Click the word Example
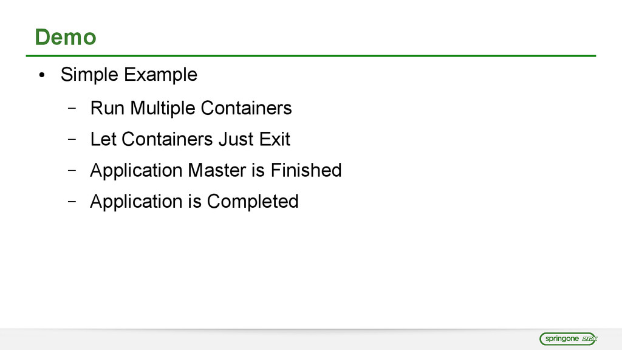This screenshot has height=350, width=622. [x=160, y=75]
